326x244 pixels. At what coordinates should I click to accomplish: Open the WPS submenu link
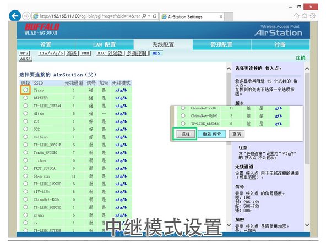click(x=24, y=53)
